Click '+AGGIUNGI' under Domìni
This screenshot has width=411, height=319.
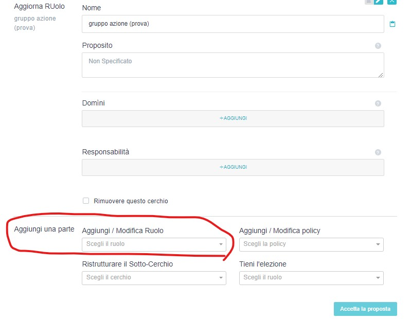233,118
